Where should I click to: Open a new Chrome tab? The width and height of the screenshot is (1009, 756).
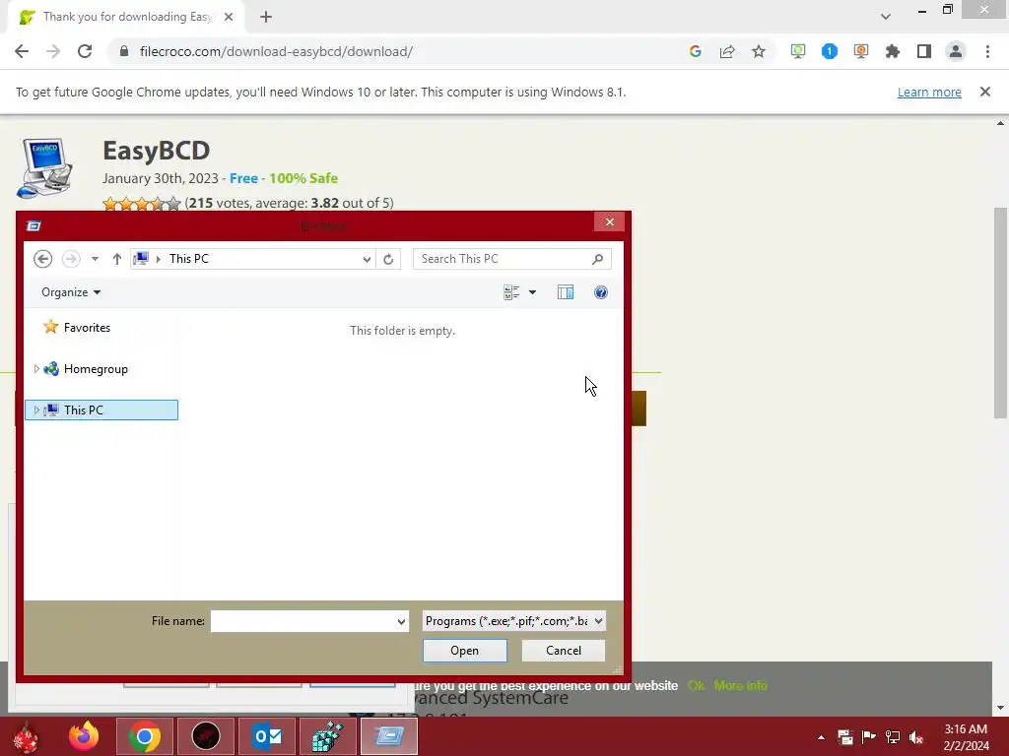pos(266,17)
